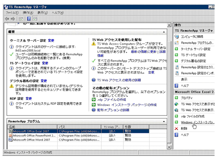215x158 pixels.
Task: Click TS Web アクセスの使用の詳細 link
Action: 119,80
